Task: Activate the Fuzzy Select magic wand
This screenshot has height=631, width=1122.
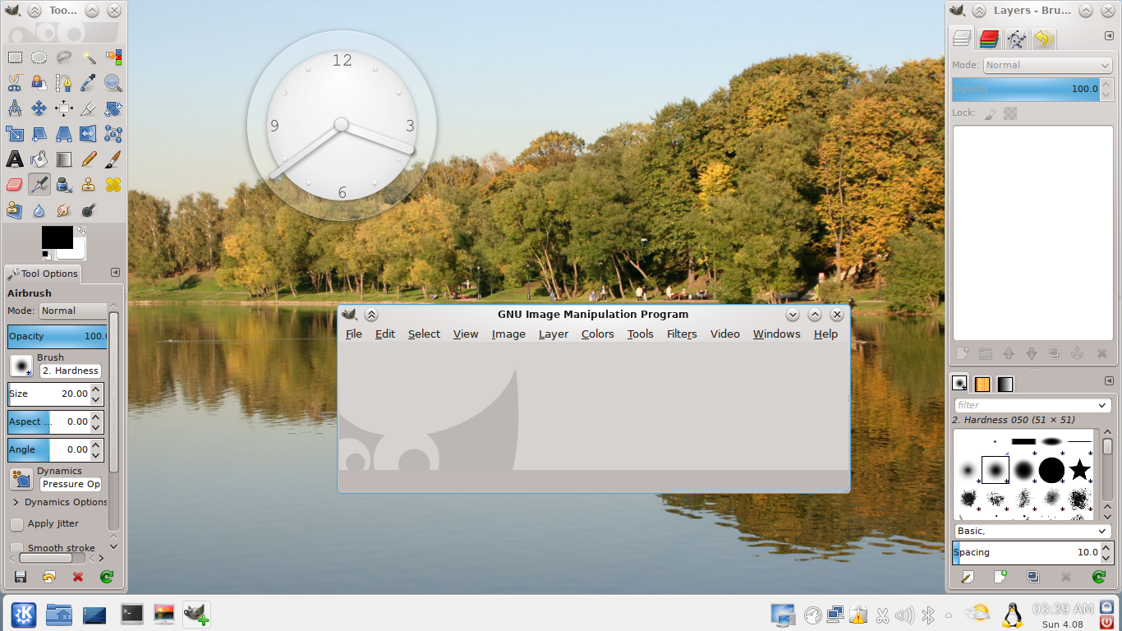Action: (89, 58)
